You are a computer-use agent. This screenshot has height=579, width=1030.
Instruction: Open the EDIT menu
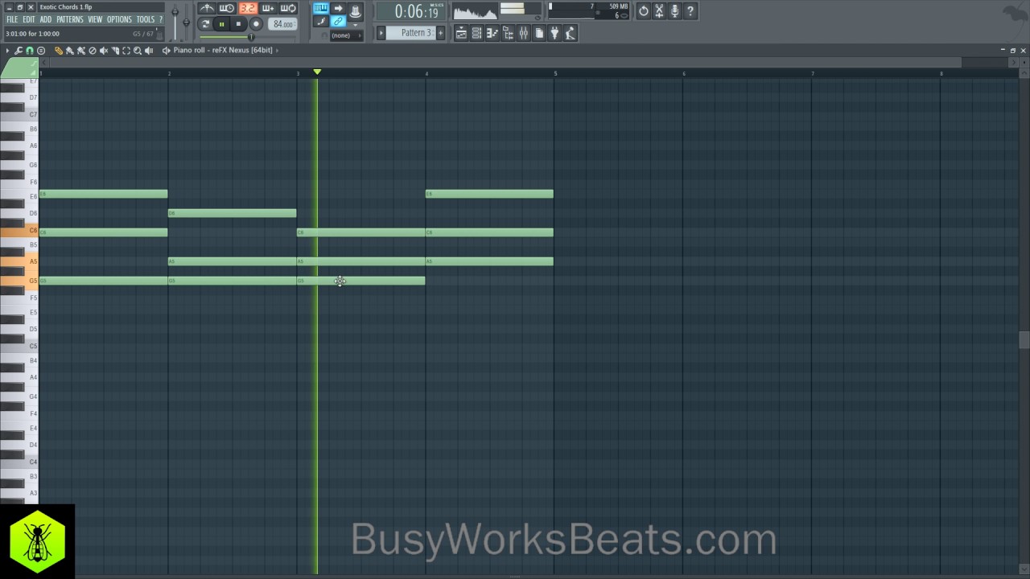click(28, 19)
